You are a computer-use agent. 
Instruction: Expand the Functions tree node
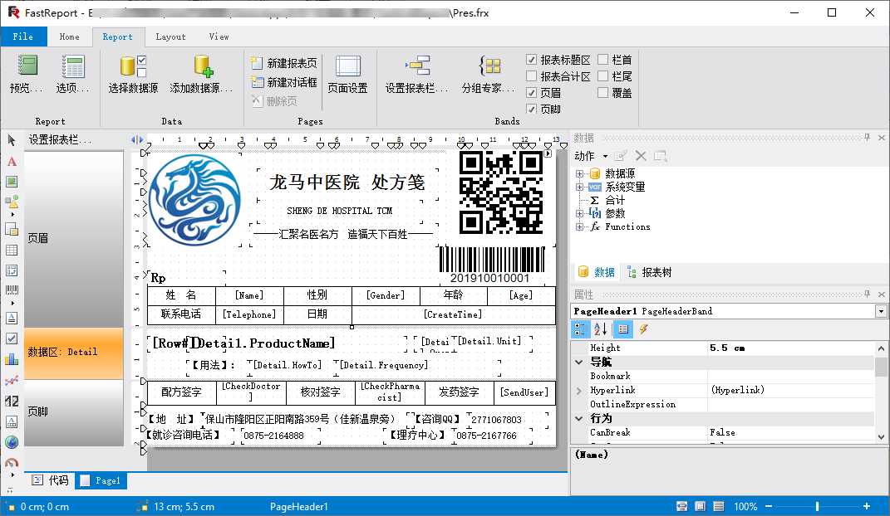(x=579, y=226)
